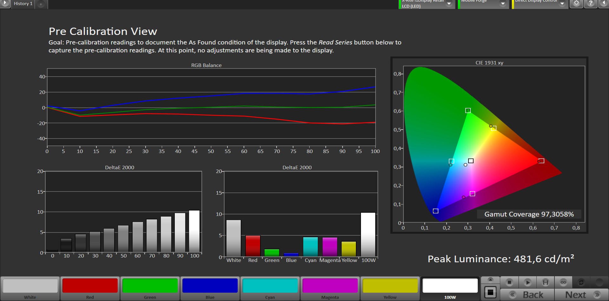609x301 pixels.
Task: Expand the pattern panel with up-arrow
Action: pyautogui.click(x=490, y=279)
